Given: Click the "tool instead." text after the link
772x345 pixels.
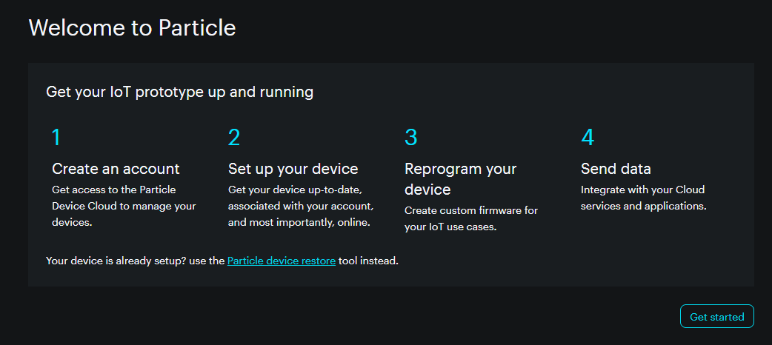Looking at the screenshot, I should [x=368, y=261].
